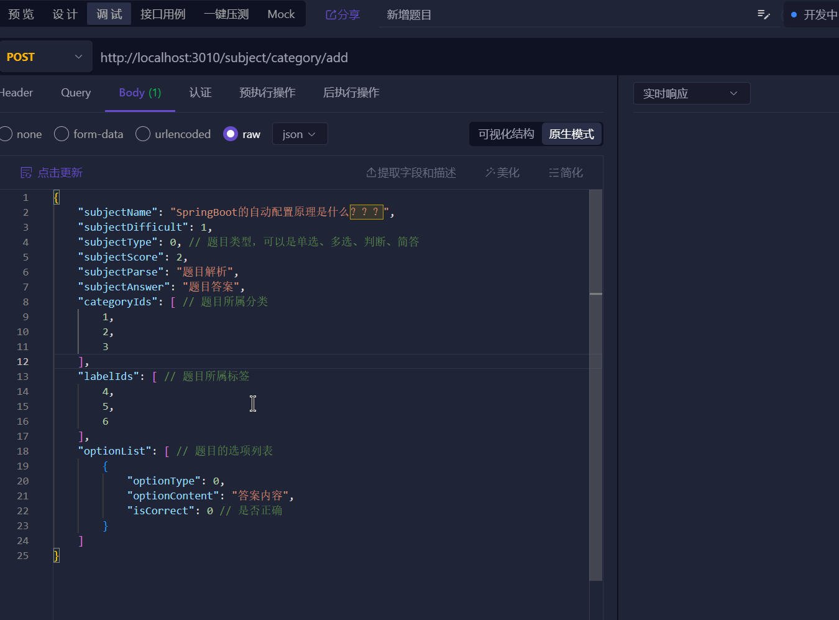Open the 预览 tab
The width and height of the screenshot is (839, 620).
coord(21,14)
